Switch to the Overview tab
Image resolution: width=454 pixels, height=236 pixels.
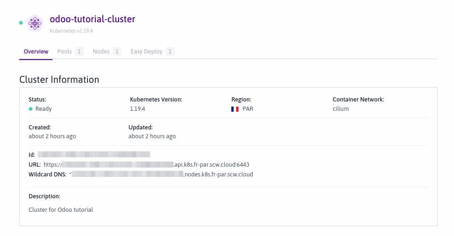[x=36, y=52]
